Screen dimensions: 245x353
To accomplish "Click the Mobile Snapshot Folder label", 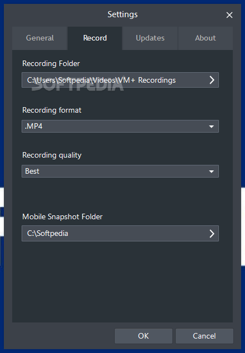I will (x=63, y=217).
